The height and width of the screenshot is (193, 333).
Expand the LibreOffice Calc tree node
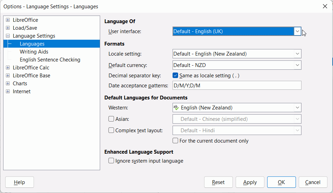click(x=8, y=68)
